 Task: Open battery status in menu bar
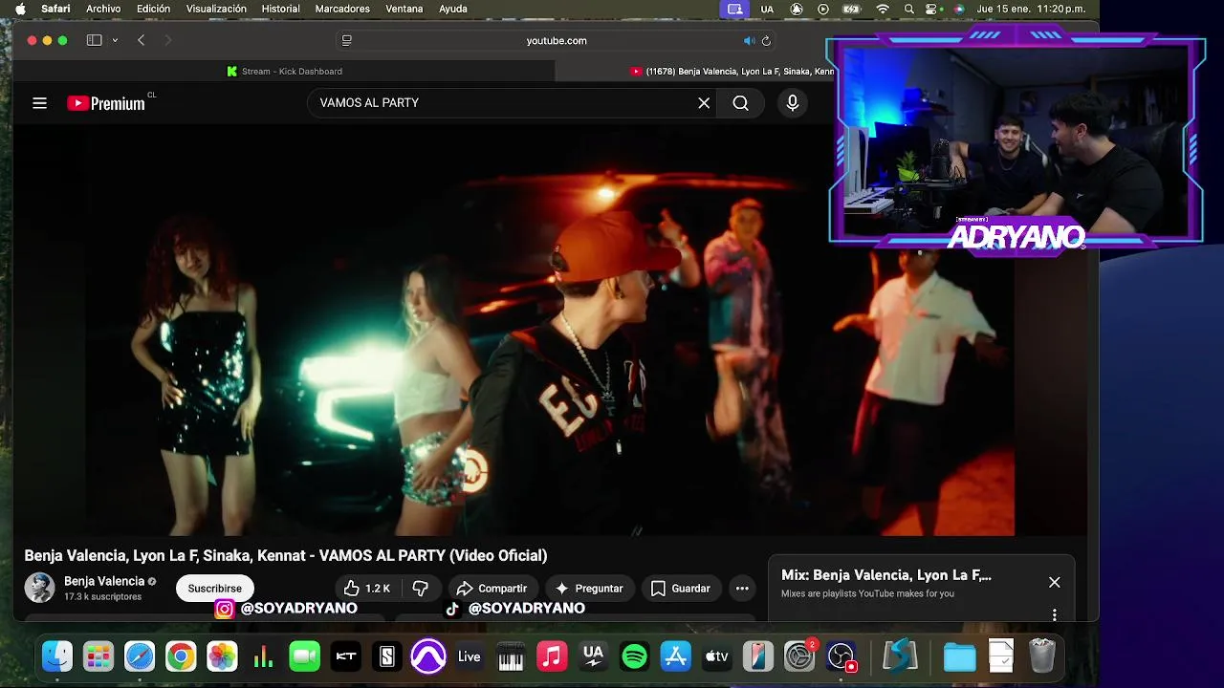tap(851, 9)
